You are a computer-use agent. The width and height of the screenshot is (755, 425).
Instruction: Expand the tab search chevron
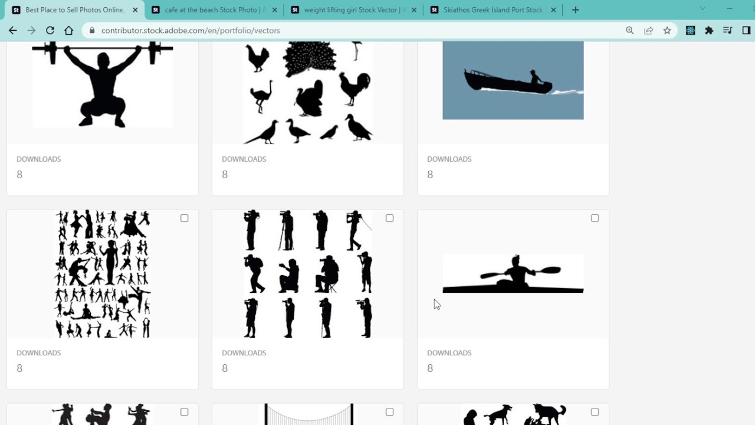(x=703, y=9)
